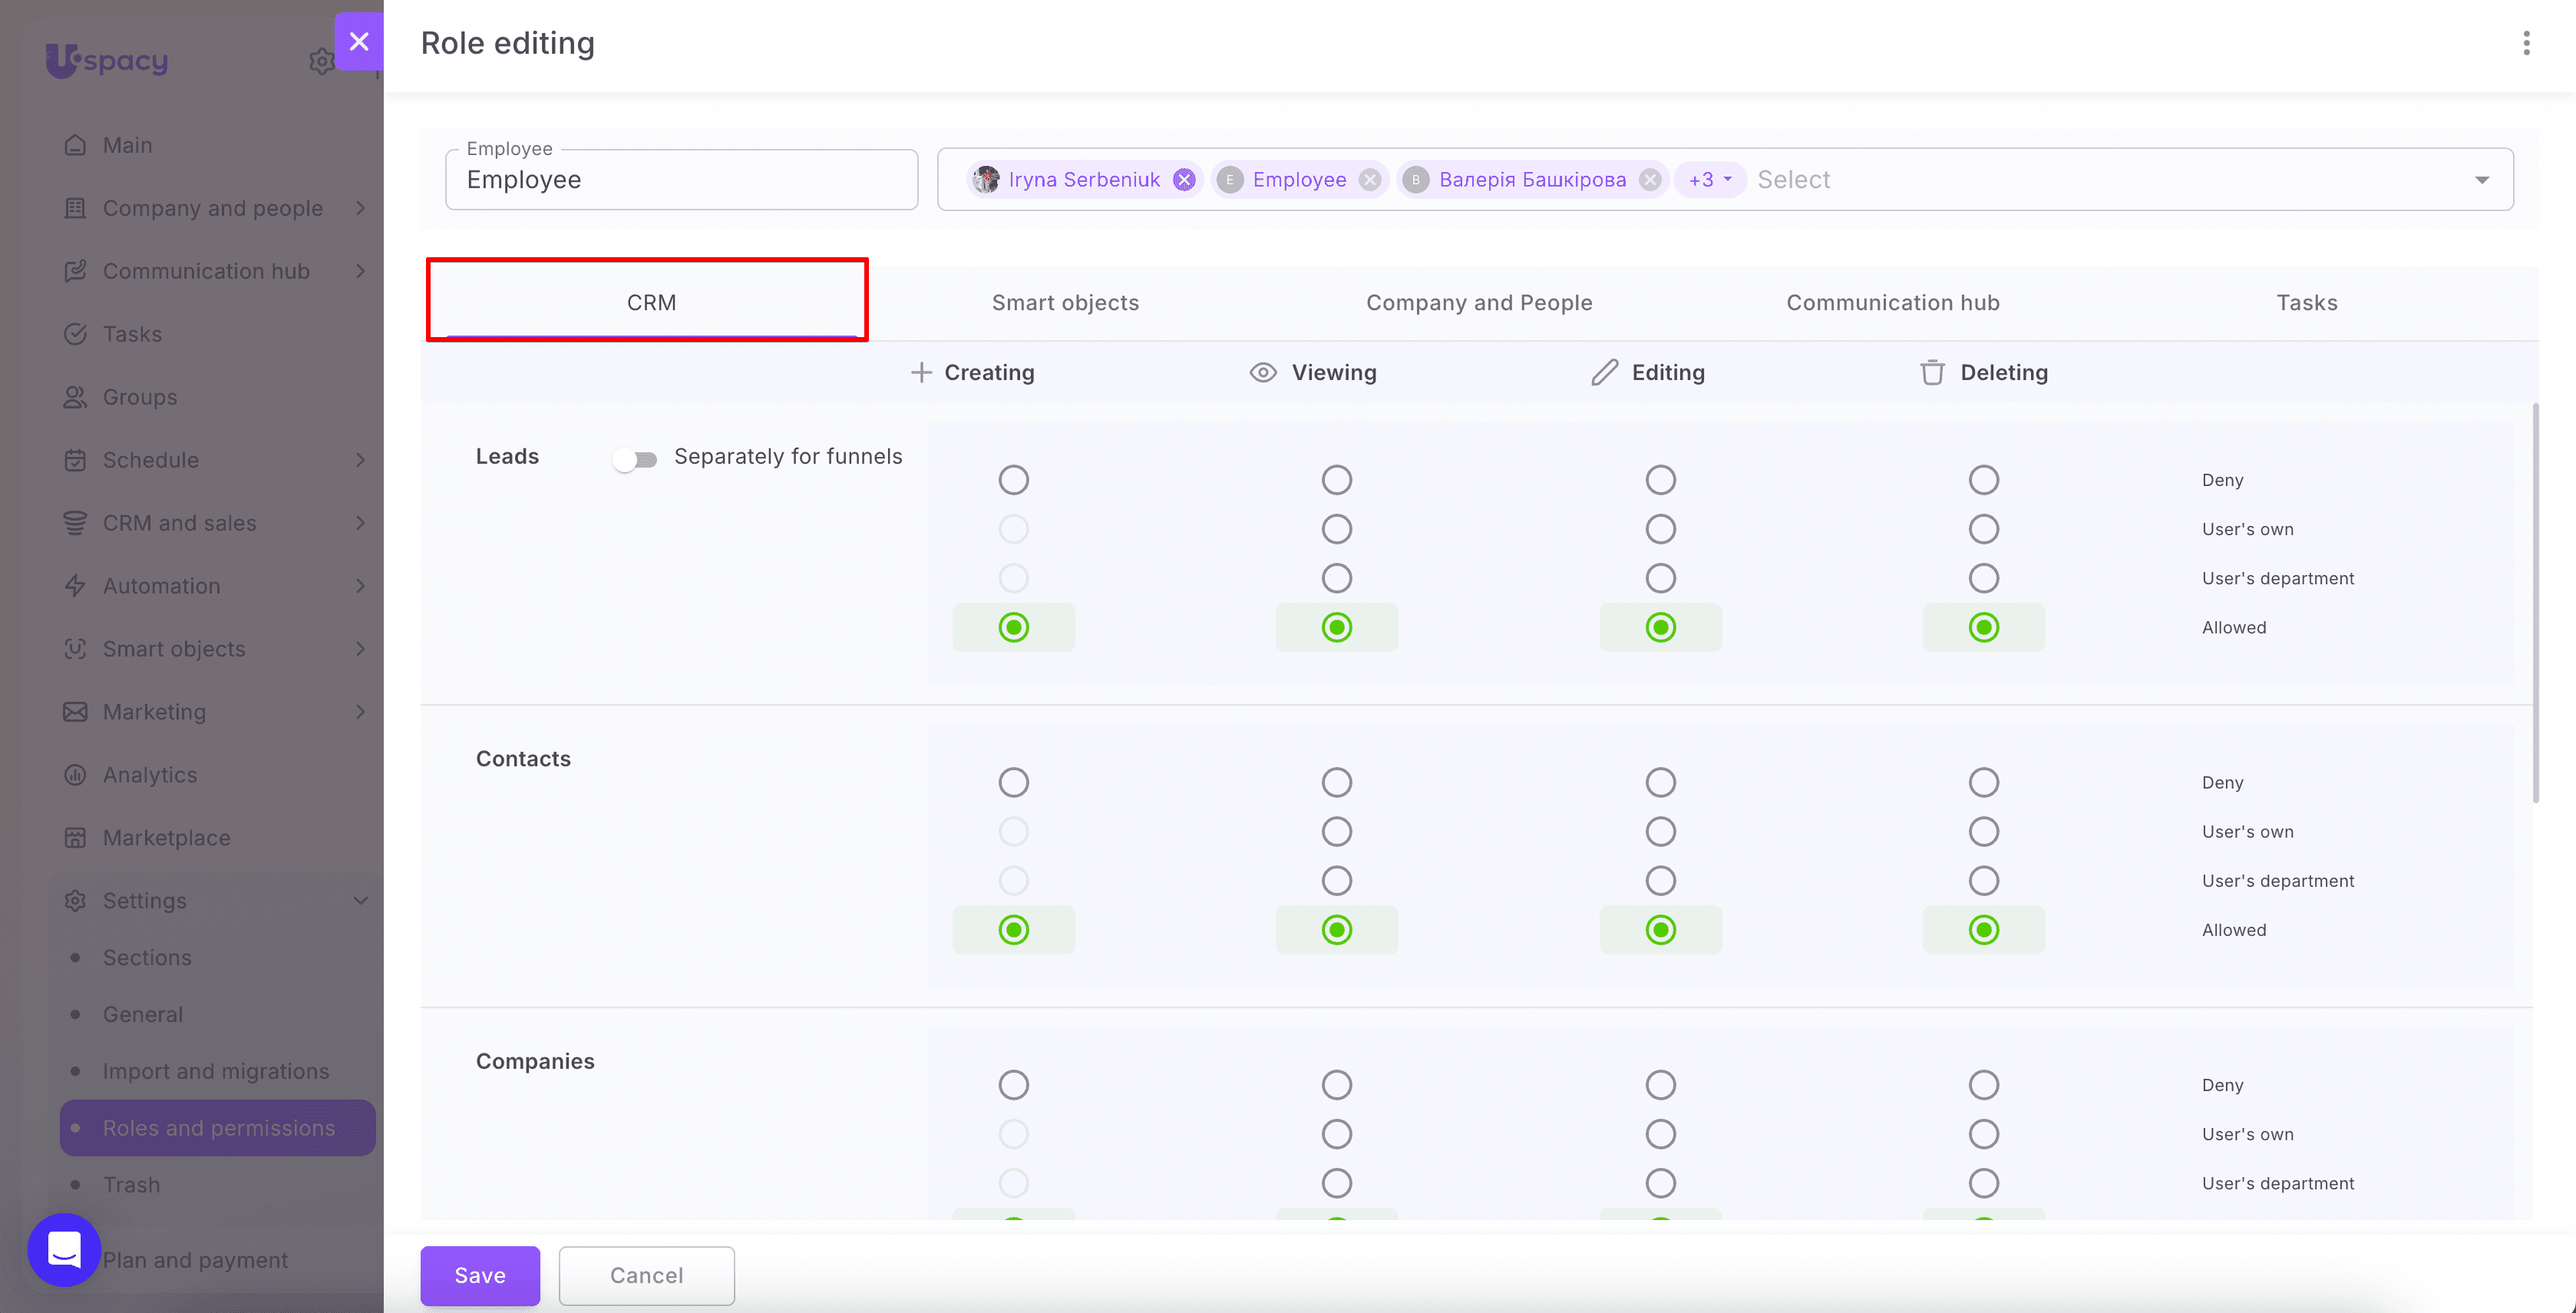Open the chat support bubble

click(64, 1250)
